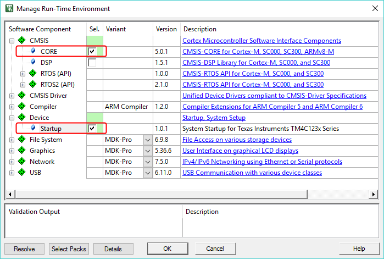Expand the RTOS2 (API) tree node
Image resolution: width=384 pixels, height=259 pixels.
click(x=23, y=85)
